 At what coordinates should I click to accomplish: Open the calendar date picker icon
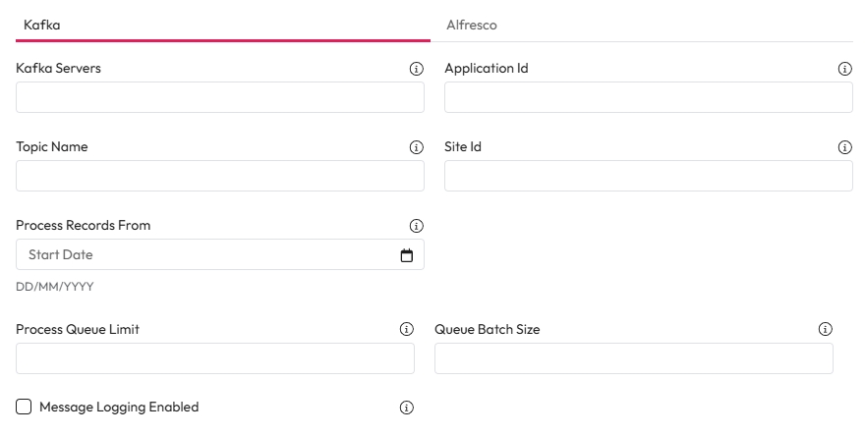[407, 255]
